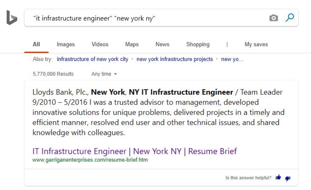Open the Videos tab
The width and height of the screenshot is (311, 190).
click(x=100, y=44)
